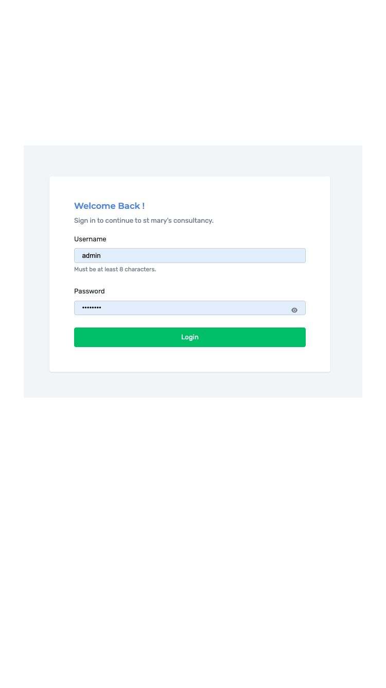This screenshot has width=386, height=688.
Task: Click the gray background right of the card
Action: coord(346,273)
